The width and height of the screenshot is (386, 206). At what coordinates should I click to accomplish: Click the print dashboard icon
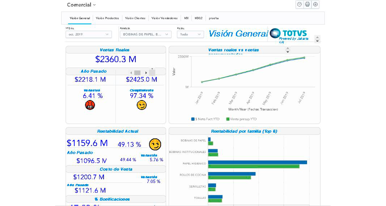(307, 5)
